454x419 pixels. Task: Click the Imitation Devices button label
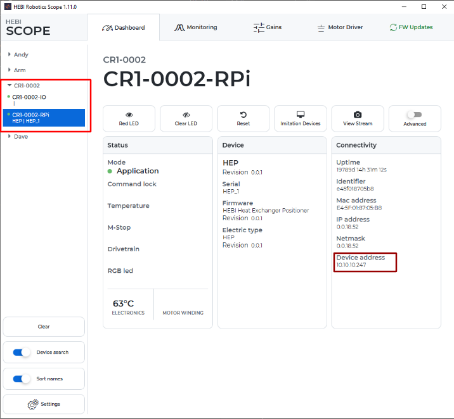pos(301,123)
